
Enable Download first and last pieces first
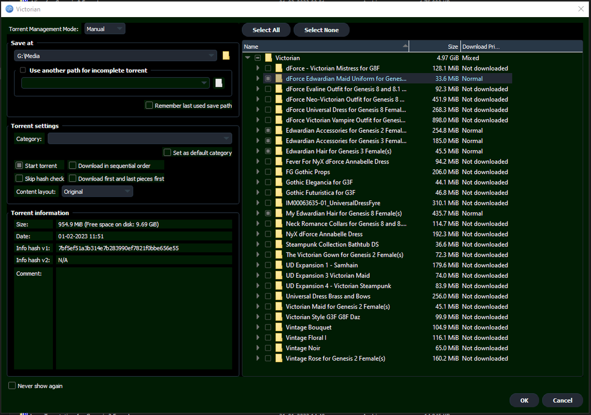pos(73,178)
